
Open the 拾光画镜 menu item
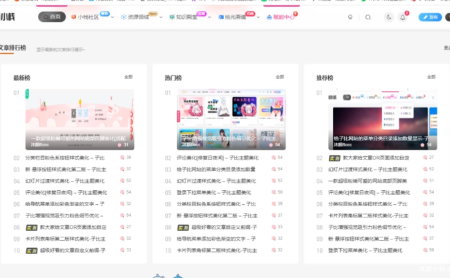click(236, 17)
